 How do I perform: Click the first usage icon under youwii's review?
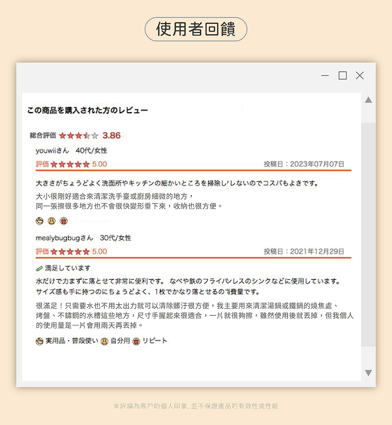[x=39, y=221]
